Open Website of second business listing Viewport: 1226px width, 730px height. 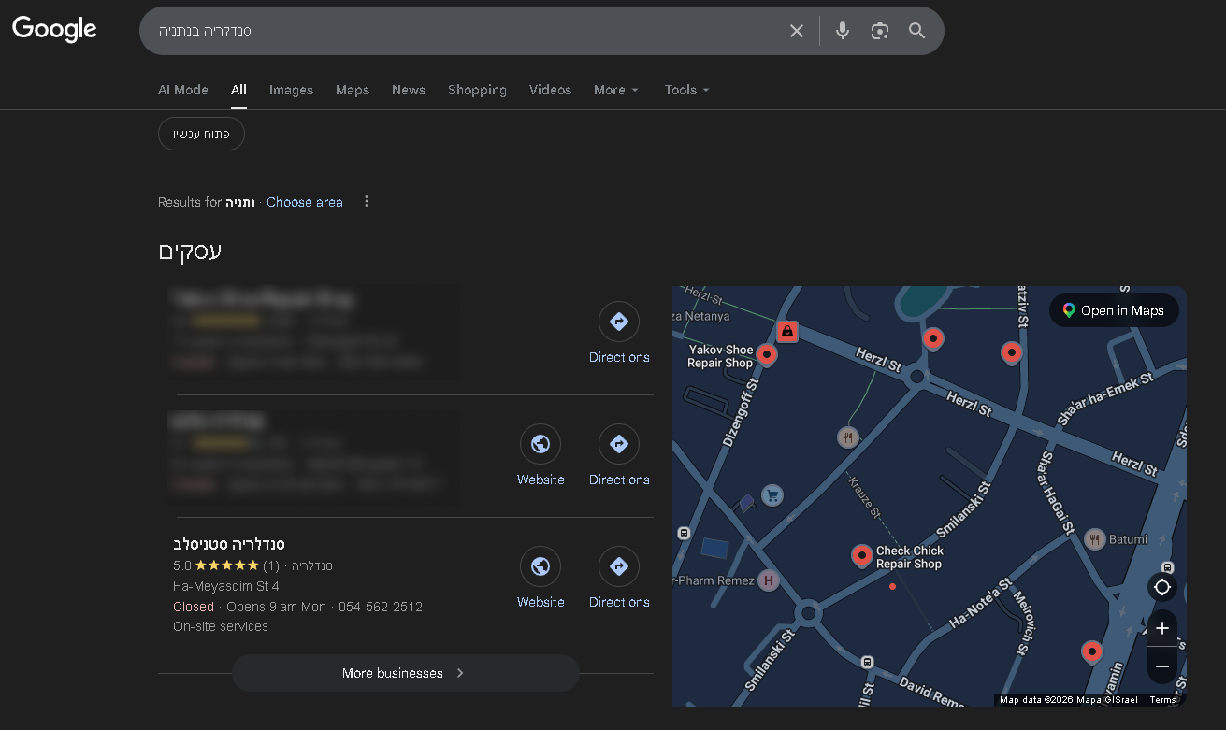click(x=540, y=444)
